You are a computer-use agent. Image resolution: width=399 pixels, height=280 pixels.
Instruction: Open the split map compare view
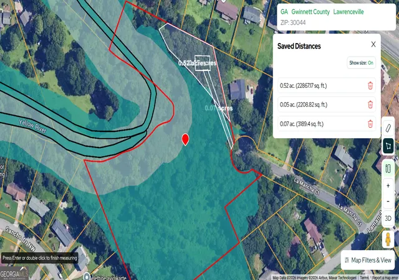388,169
